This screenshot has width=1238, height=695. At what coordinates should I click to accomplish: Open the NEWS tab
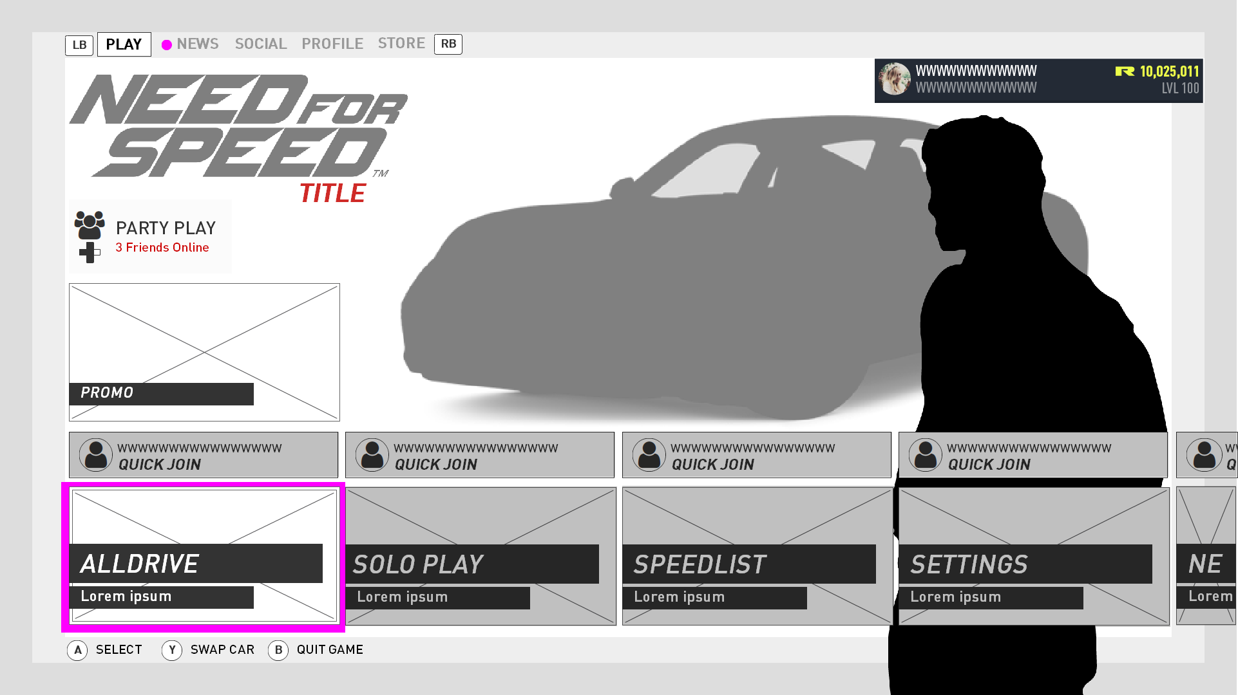pos(198,44)
